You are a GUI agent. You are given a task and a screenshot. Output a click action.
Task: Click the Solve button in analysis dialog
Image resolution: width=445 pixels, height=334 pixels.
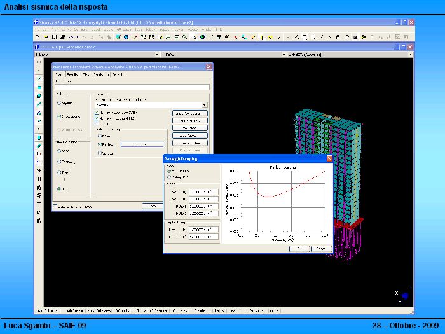[x=153, y=206]
